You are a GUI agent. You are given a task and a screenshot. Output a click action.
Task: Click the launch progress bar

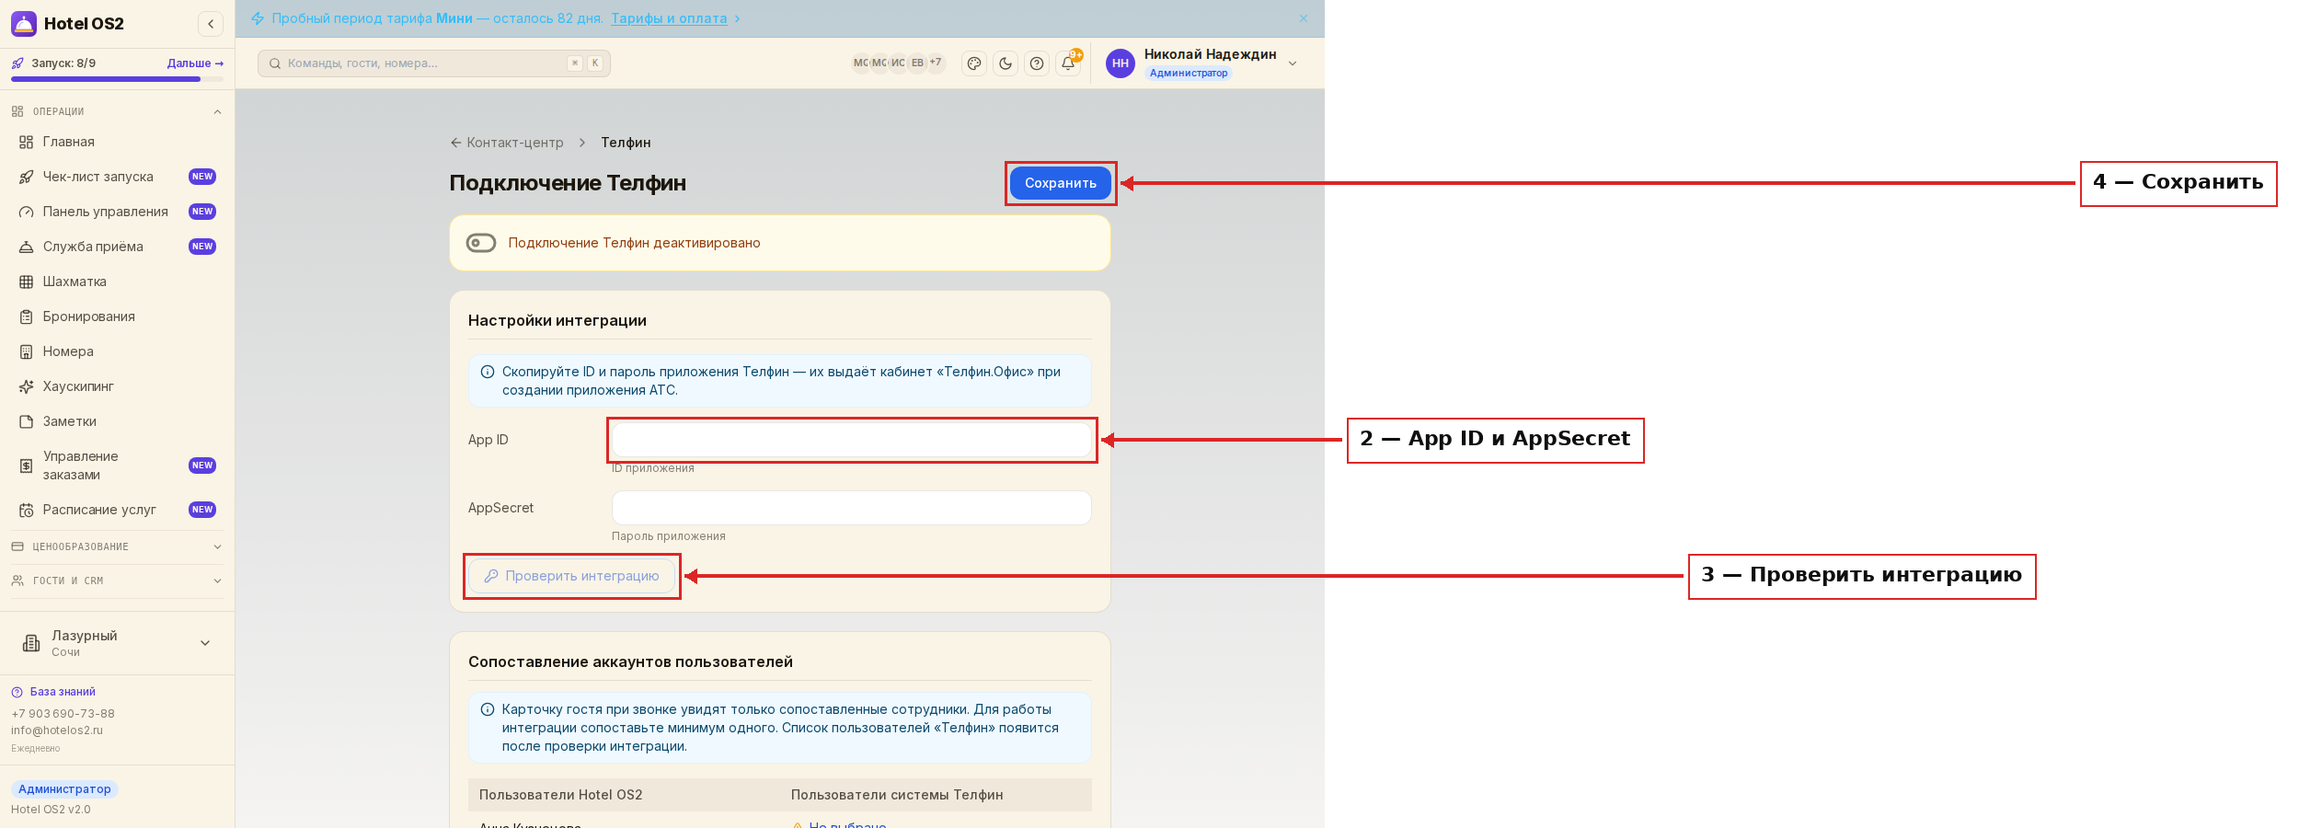(x=118, y=79)
